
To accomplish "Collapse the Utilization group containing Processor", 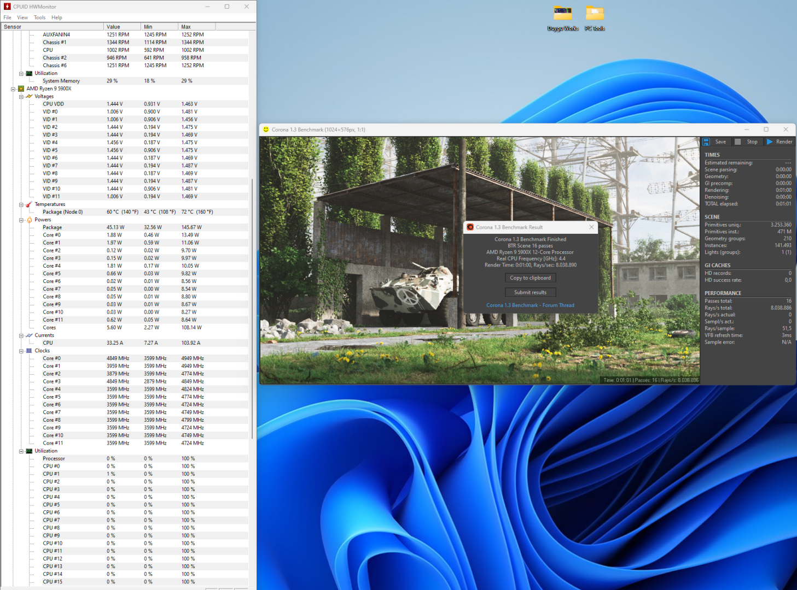I will (x=21, y=452).
